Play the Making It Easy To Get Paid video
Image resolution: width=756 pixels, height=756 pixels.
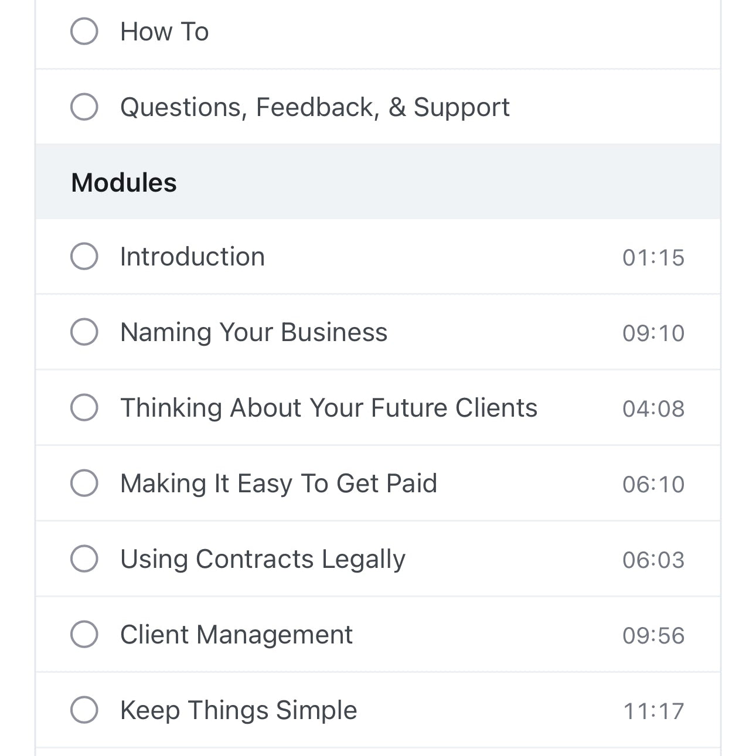[x=278, y=483]
